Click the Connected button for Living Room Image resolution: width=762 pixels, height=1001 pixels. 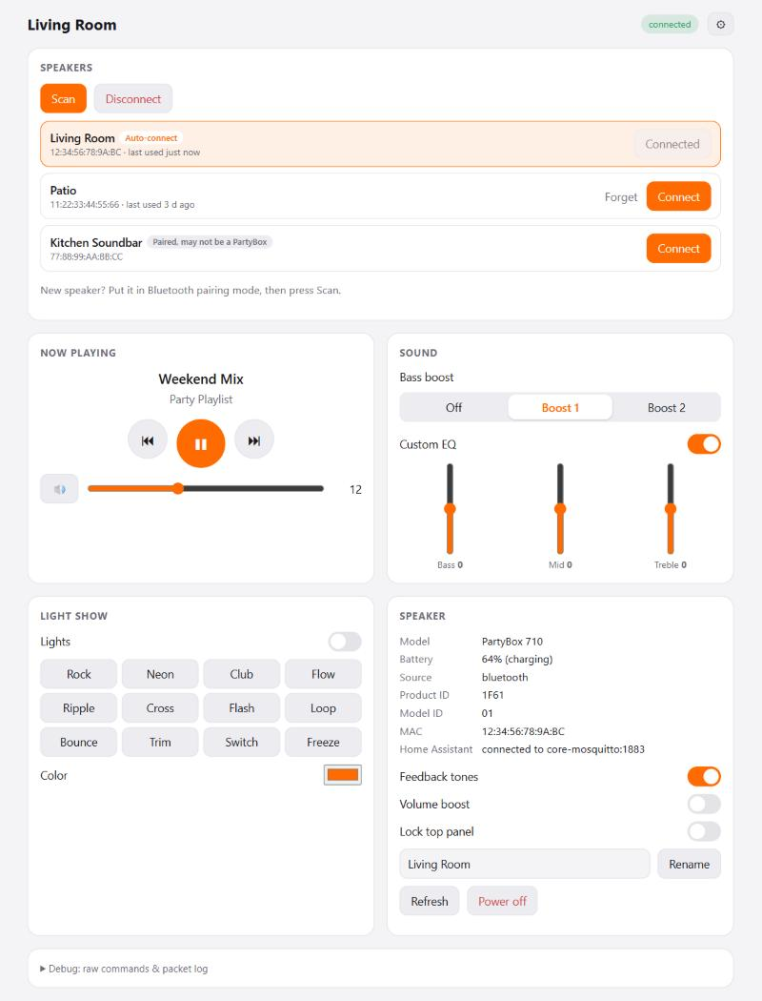point(672,144)
